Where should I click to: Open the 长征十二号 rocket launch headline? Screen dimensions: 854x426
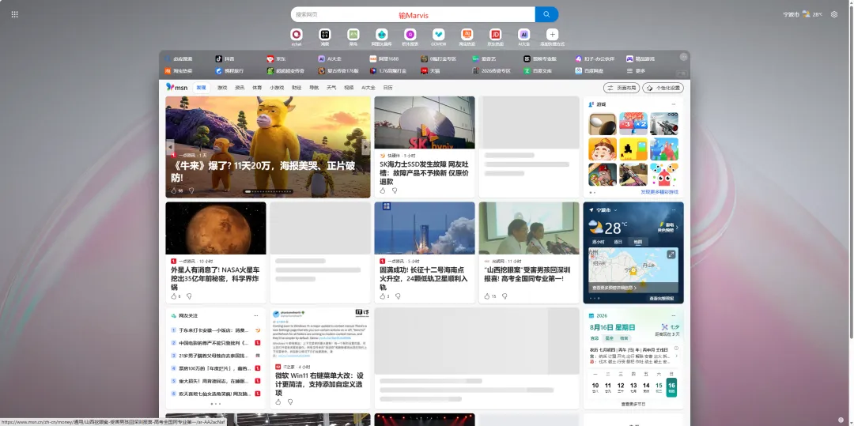point(423,278)
